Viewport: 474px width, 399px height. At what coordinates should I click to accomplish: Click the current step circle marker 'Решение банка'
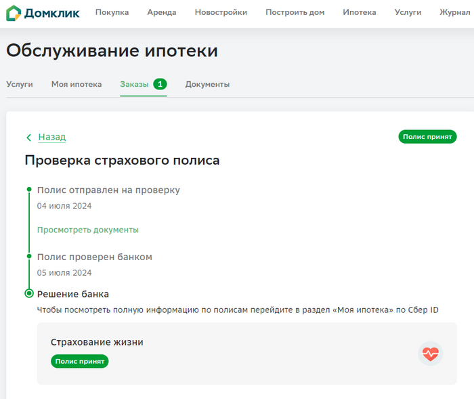click(28, 294)
